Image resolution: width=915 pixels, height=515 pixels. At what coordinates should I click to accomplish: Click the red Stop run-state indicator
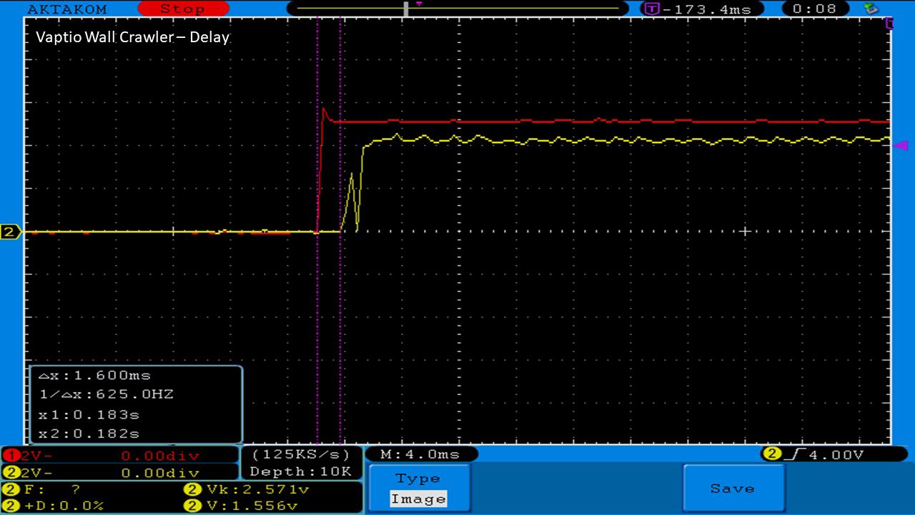coord(182,9)
